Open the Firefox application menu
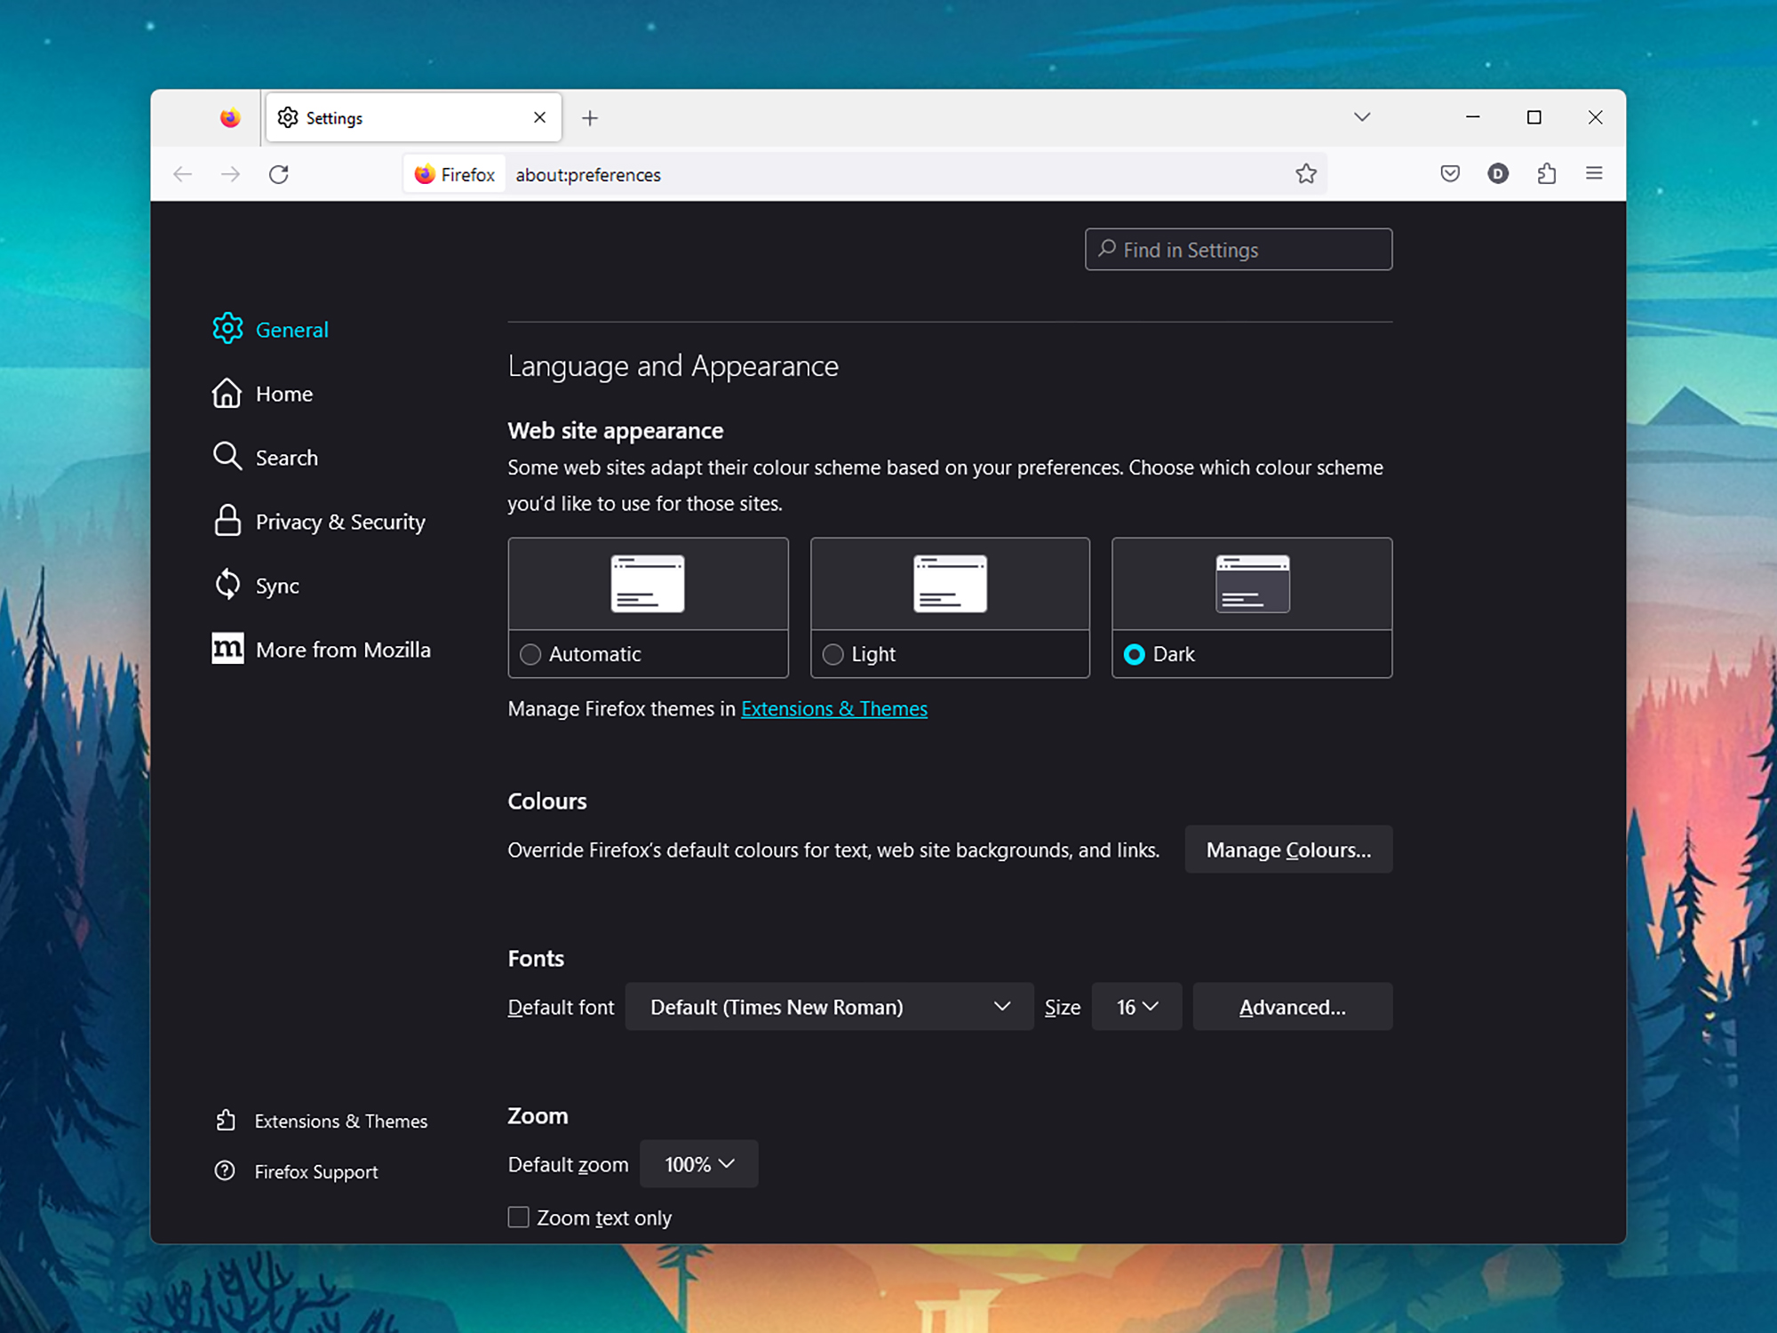The width and height of the screenshot is (1777, 1333). pyautogui.click(x=1594, y=173)
